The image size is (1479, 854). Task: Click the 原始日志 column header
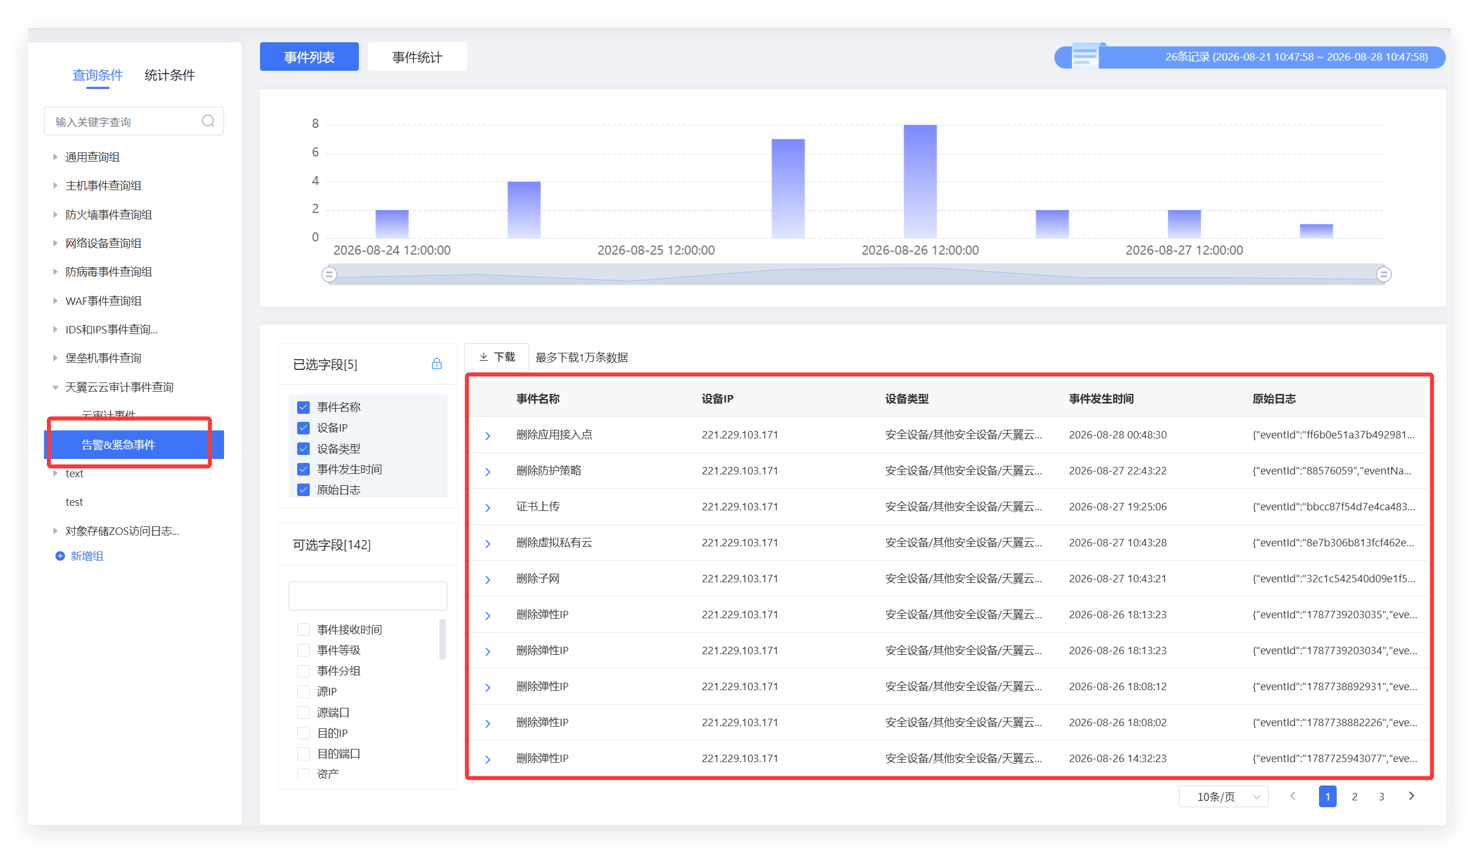click(1274, 398)
